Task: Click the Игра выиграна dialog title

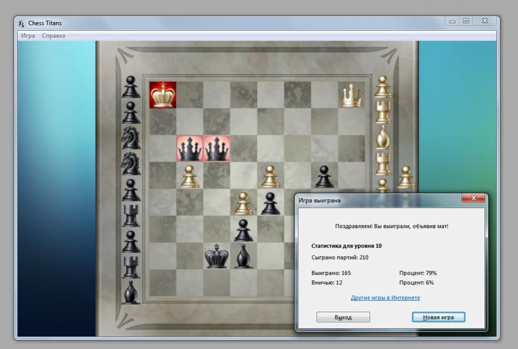Action: click(x=319, y=200)
